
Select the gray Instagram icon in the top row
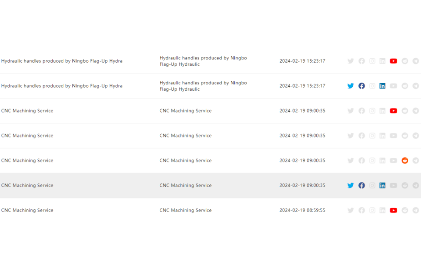[x=372, y=61]
